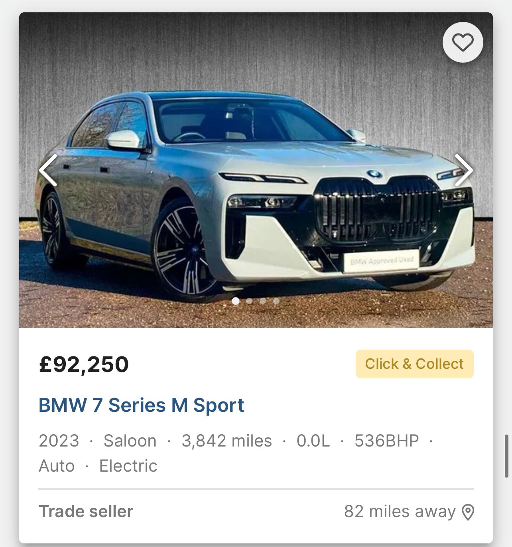The image size is (512, 547).
Task: Click the Click & Collect badge
Action: [414, 364]
